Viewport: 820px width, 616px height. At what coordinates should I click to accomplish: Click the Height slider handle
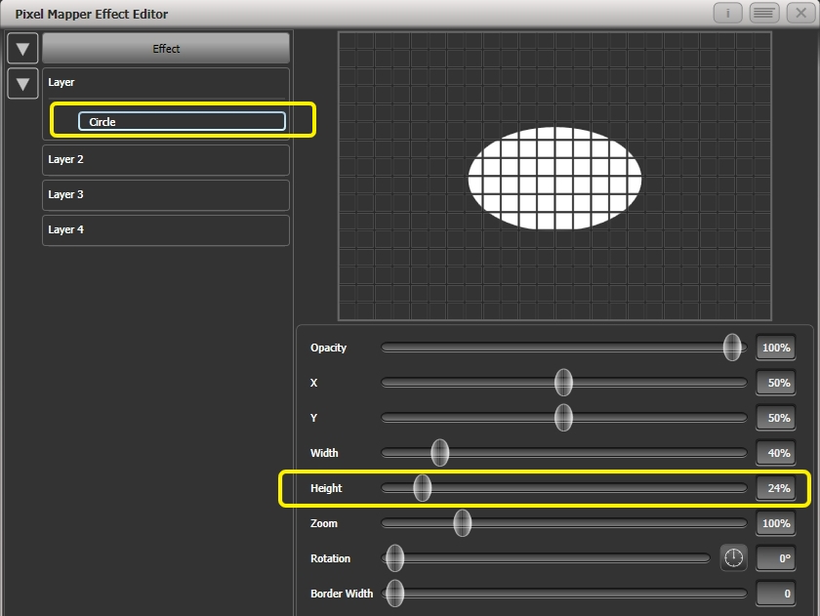pos(422,488)
